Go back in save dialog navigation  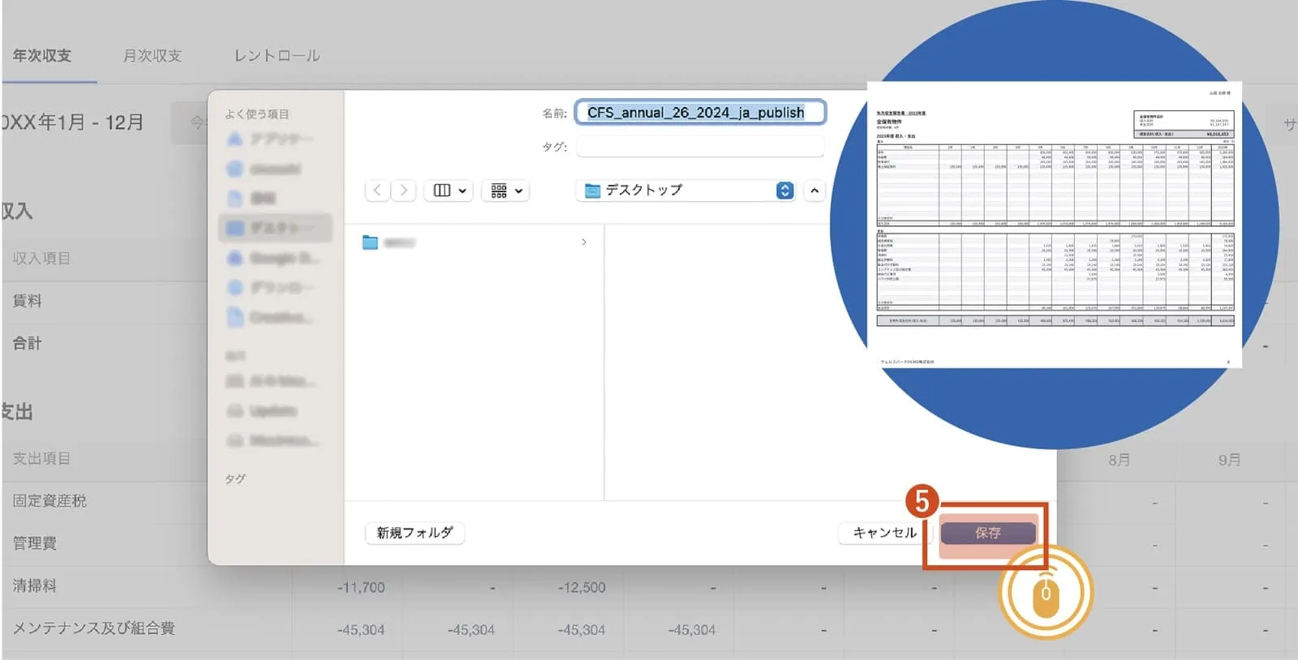click(x=377, y=191)
